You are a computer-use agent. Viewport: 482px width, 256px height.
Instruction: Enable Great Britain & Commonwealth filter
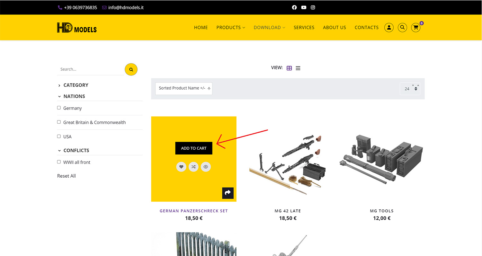[x=59, y=122]
